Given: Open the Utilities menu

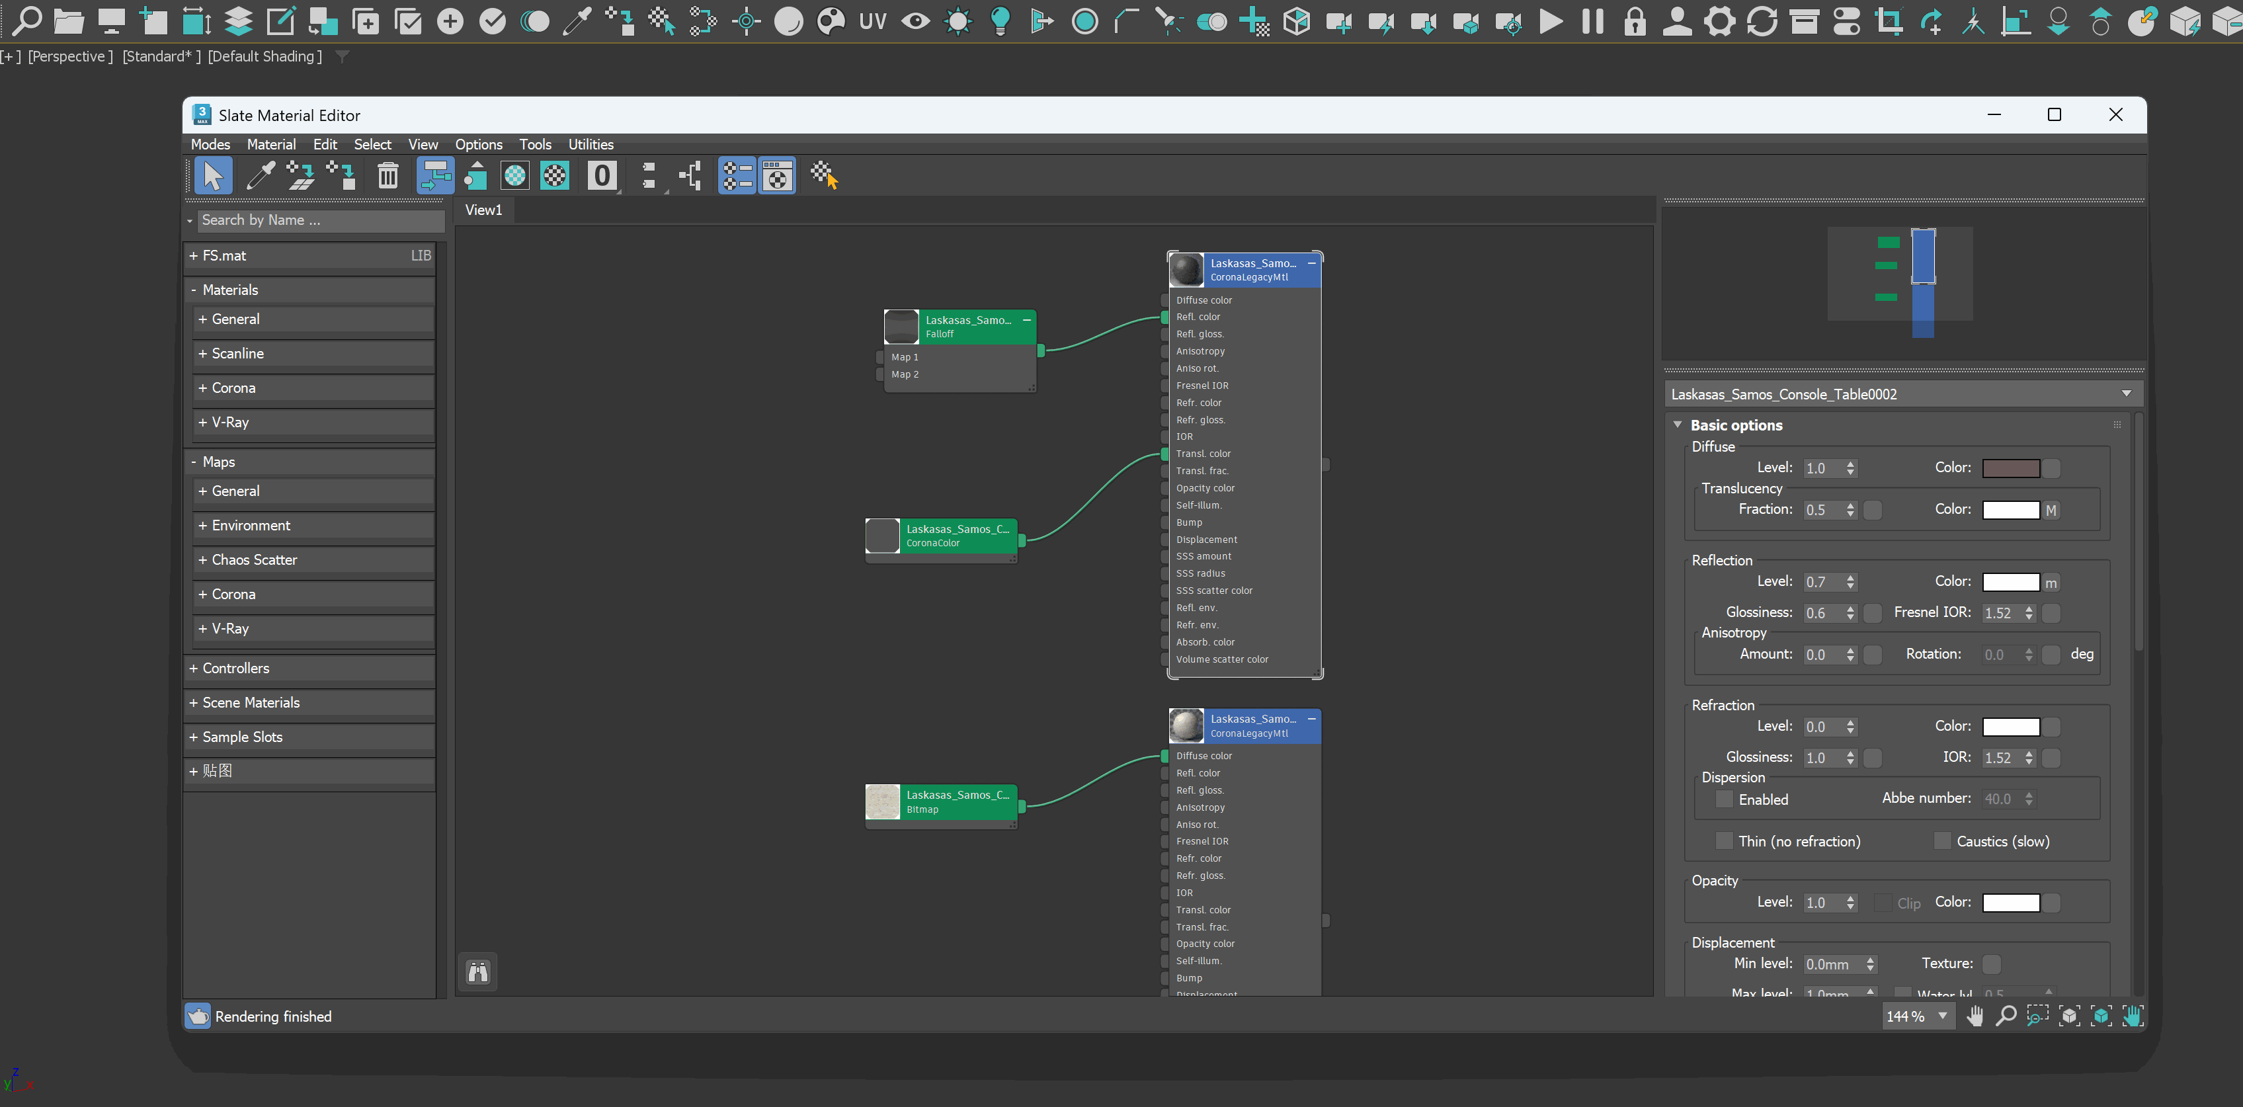Looking at the screenshot, I should point(591,145).
